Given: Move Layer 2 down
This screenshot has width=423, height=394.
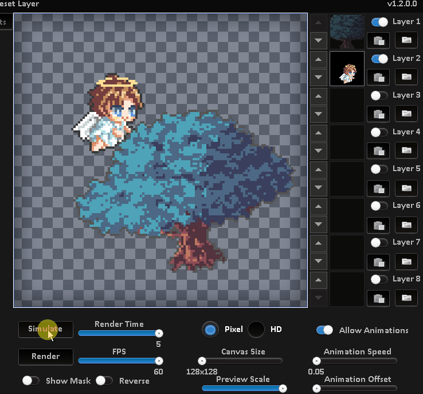Looking at the screenshot, I should pos(319,78).
